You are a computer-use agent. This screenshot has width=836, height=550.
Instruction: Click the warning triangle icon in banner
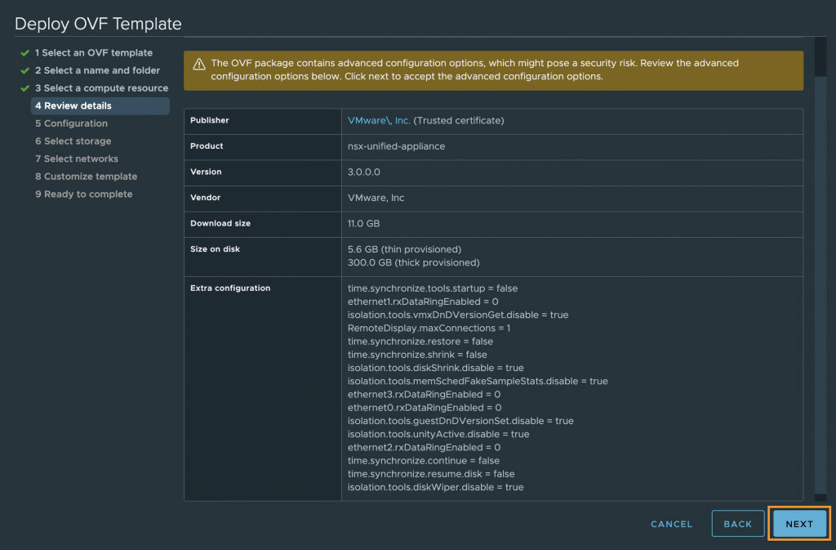pyautogui.click(x=199, y=65)
